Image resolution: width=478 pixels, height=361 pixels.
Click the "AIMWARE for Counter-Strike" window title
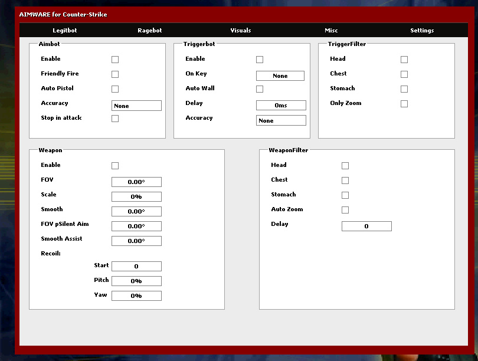click(x=63, y=15)
